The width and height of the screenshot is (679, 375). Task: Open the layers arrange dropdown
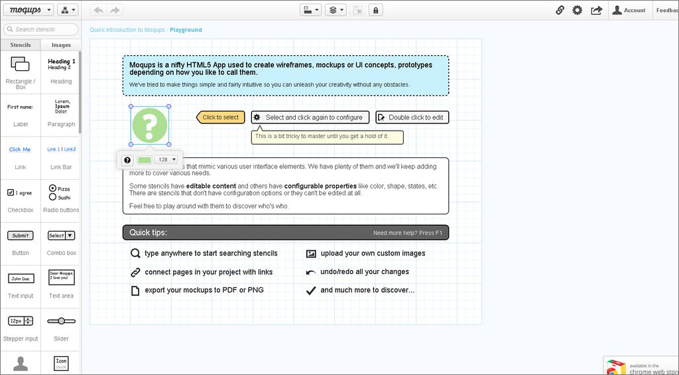coord(336,10)
